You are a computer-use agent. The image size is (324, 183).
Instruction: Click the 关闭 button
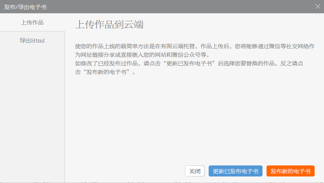coord(195,171)
